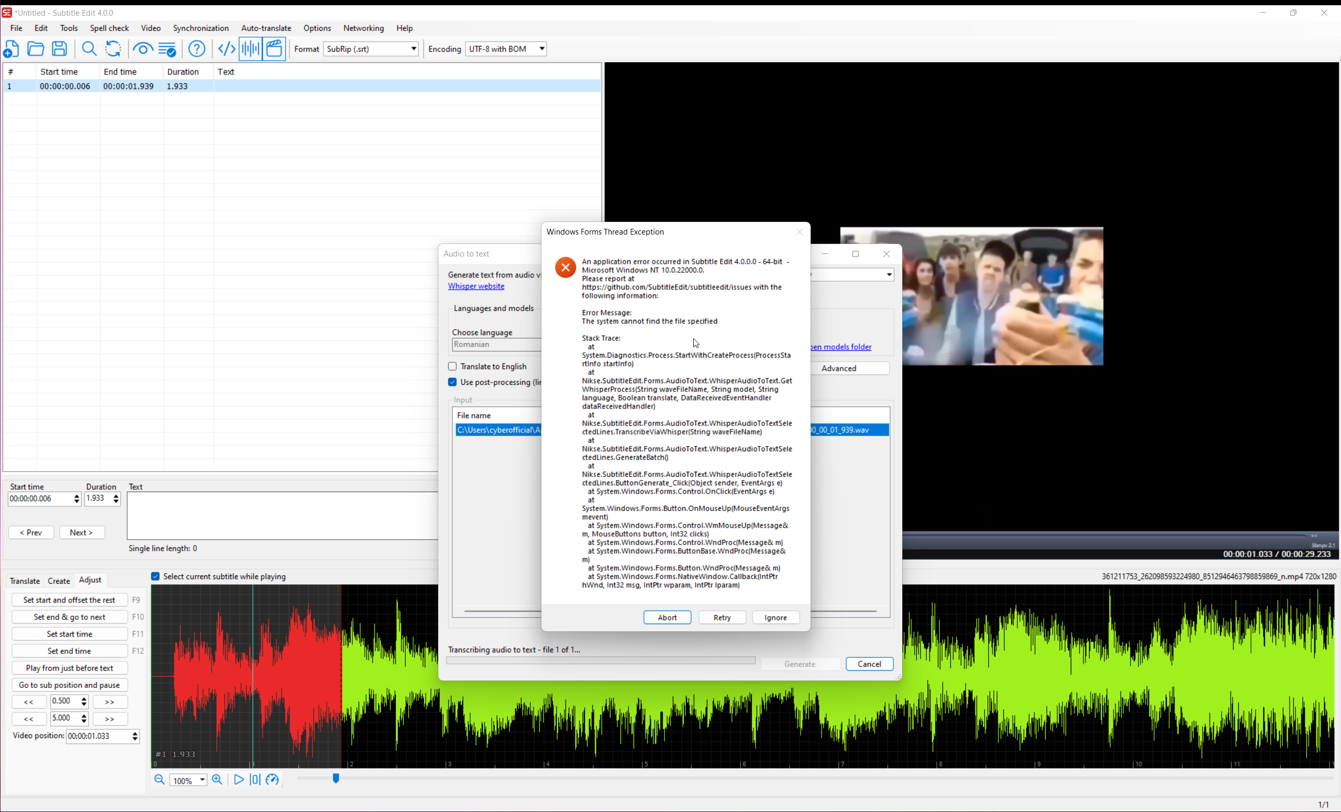The height and width of the screenshot is (812, 1341).
Task: Open the Auto-translate menu
Action: (x=265, y=28)
